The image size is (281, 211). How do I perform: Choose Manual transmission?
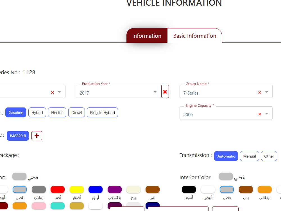click(250, 156)
